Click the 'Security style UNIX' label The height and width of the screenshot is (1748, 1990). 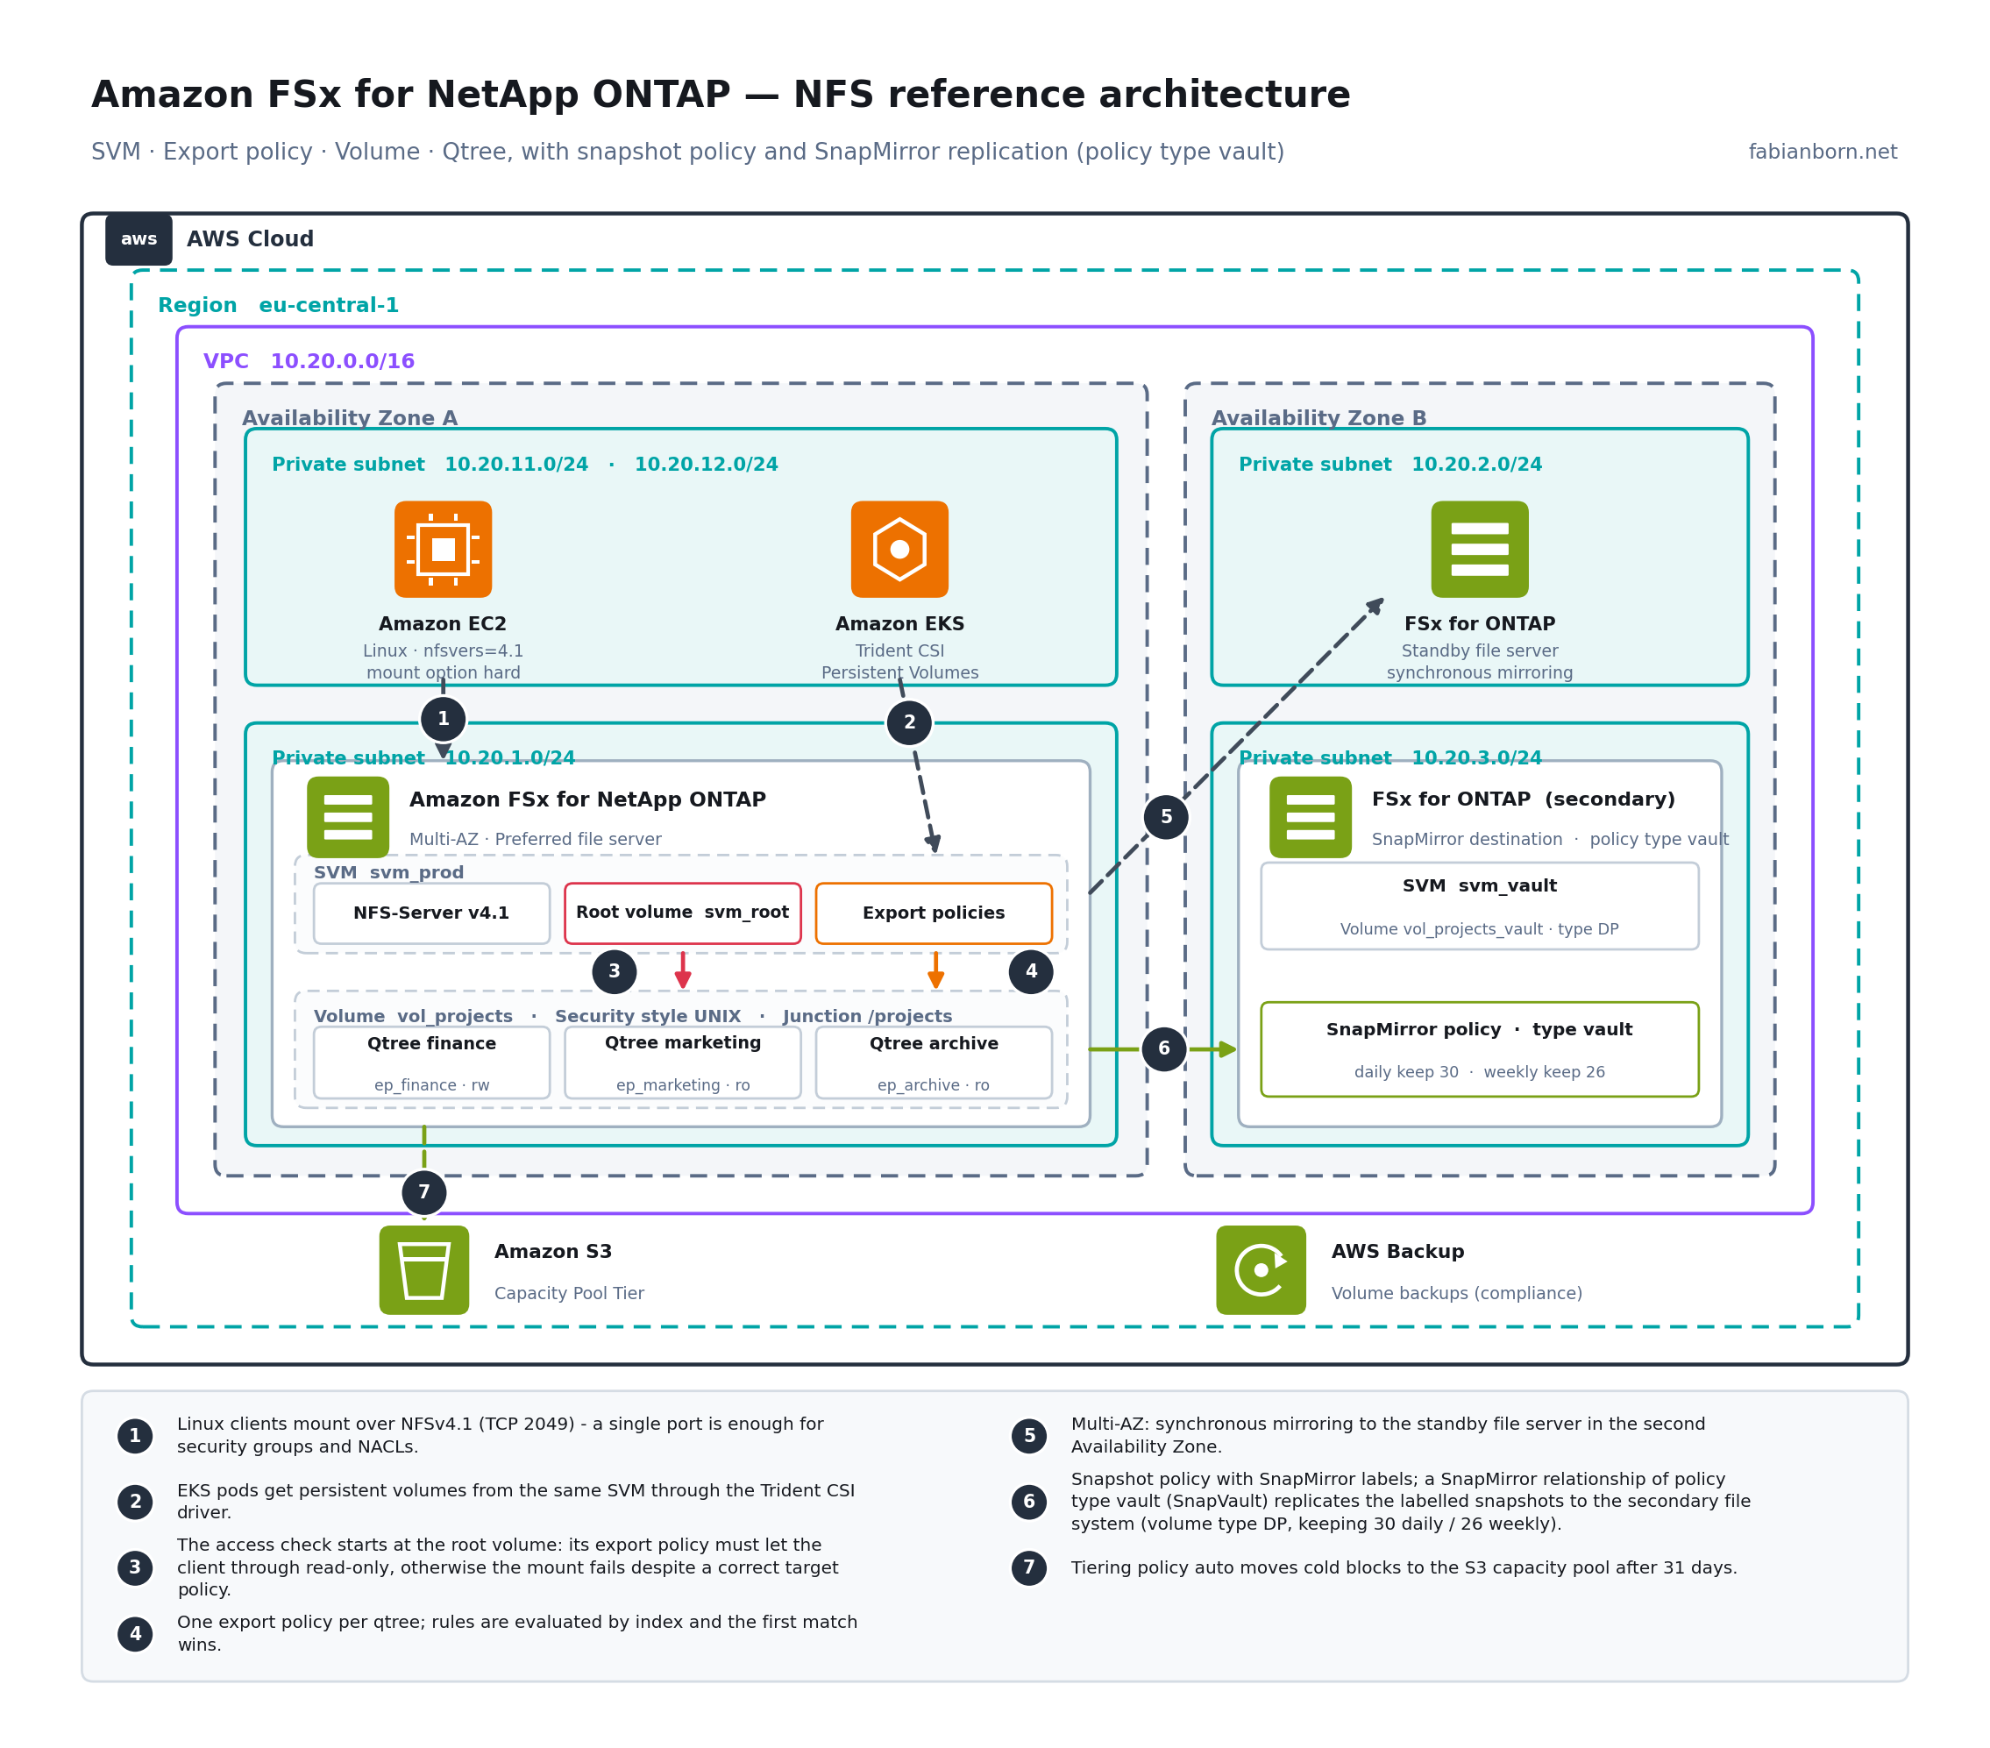pyautogui.click(x=648, y=1016)
